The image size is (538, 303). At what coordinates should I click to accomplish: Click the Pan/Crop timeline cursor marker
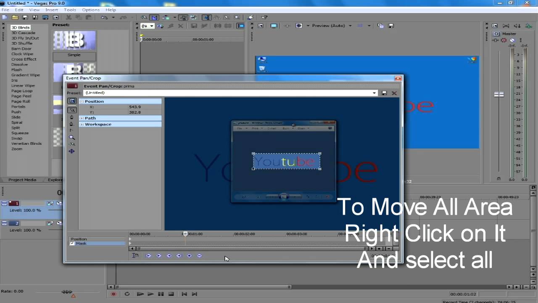tap(185, 234)
